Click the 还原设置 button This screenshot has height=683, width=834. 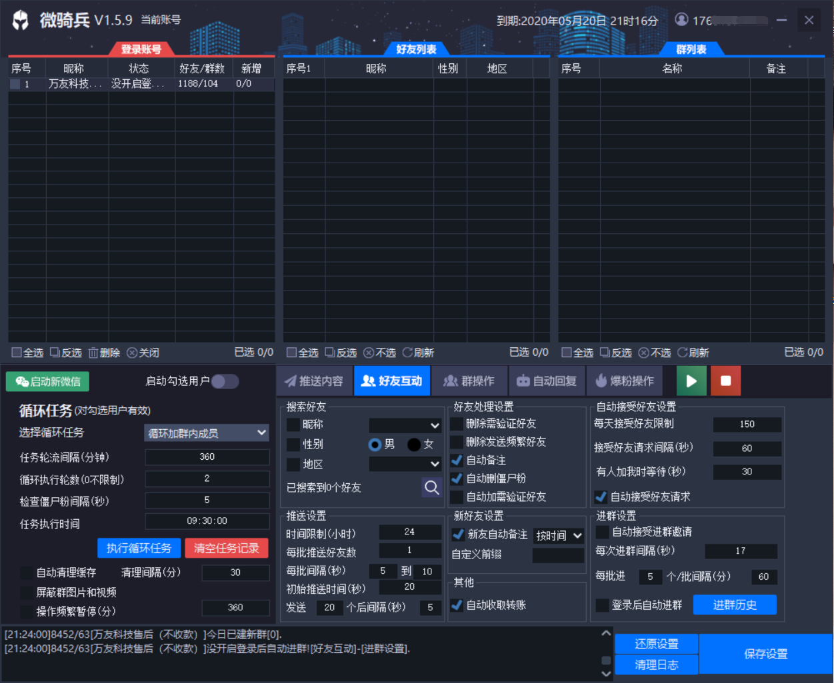pos(656,644)
